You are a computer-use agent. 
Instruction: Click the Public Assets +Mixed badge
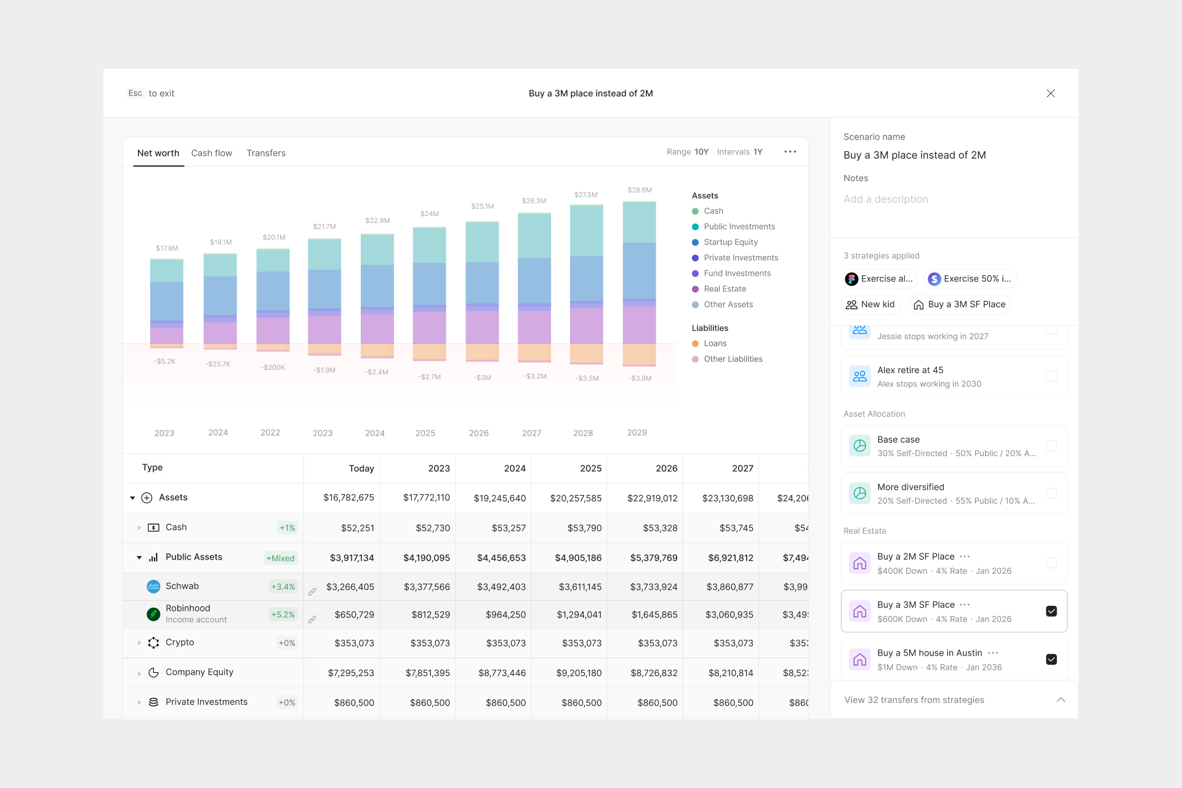pyautogui.click(x=281, y=558)
